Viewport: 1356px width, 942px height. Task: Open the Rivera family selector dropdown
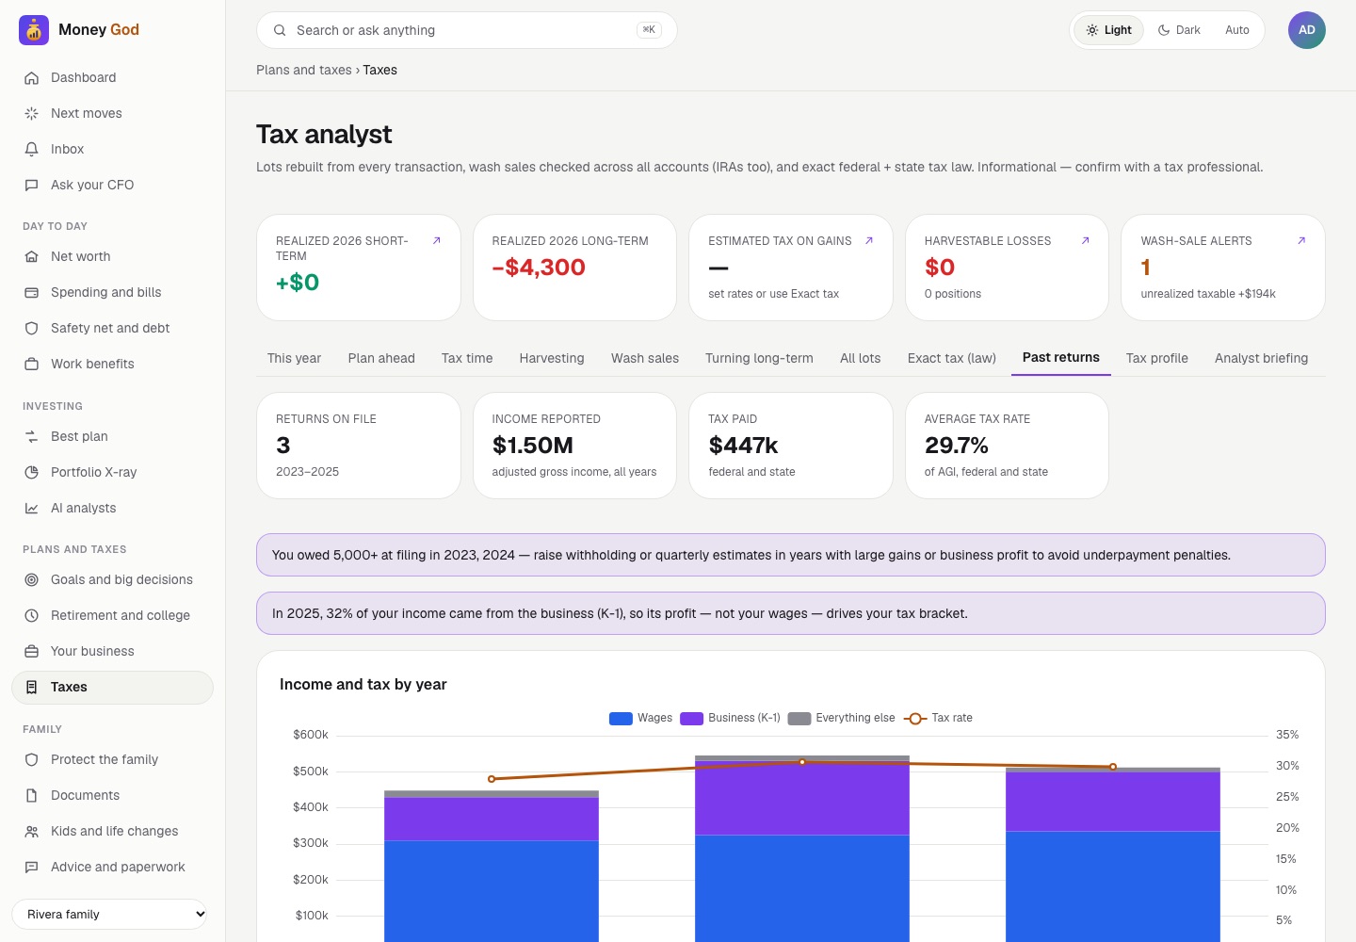coord(109,914)
